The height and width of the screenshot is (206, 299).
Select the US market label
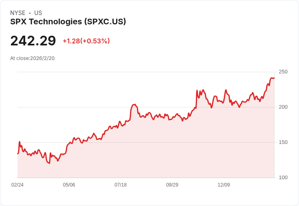[x=38, y=13]
